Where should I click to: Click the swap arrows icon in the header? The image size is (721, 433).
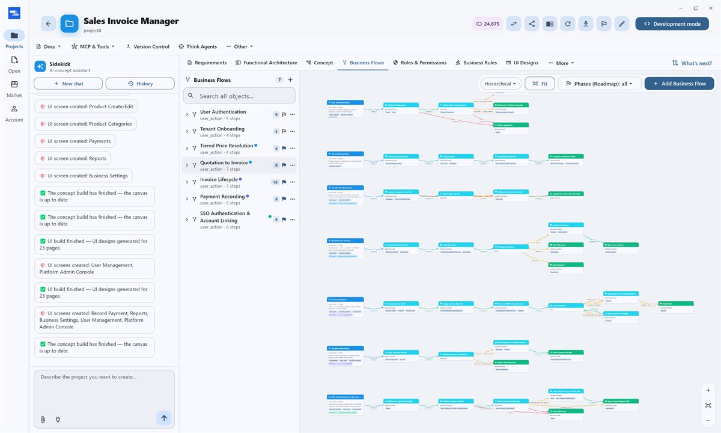point(514,24)
